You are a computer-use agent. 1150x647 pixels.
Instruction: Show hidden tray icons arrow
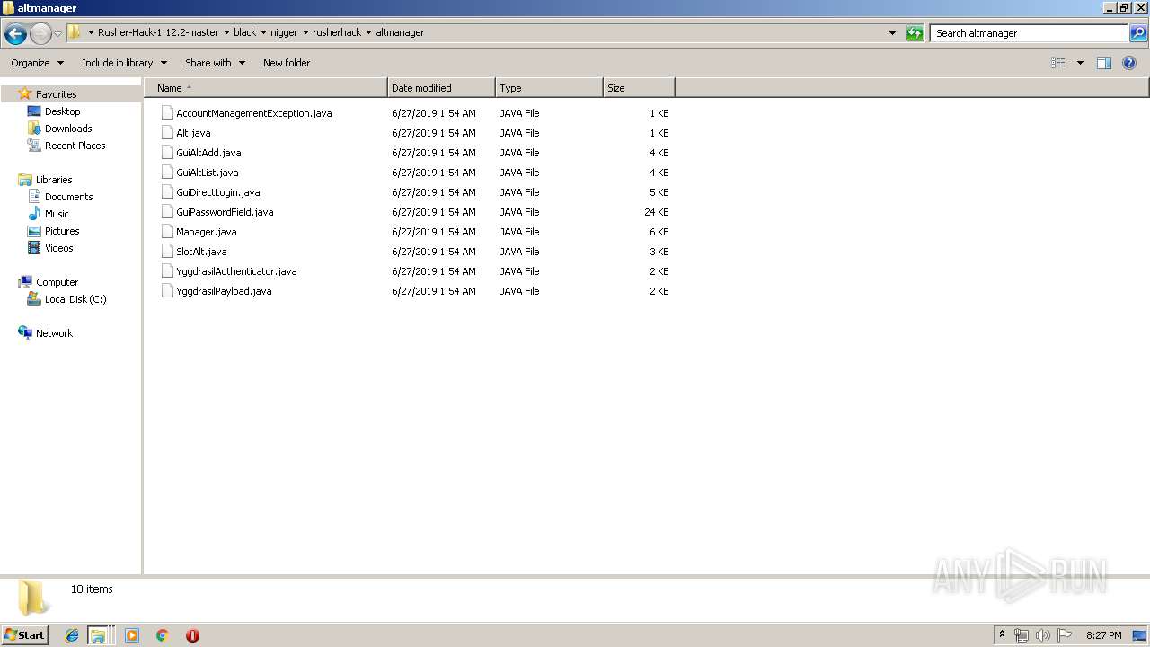[x=1002, y=635]
